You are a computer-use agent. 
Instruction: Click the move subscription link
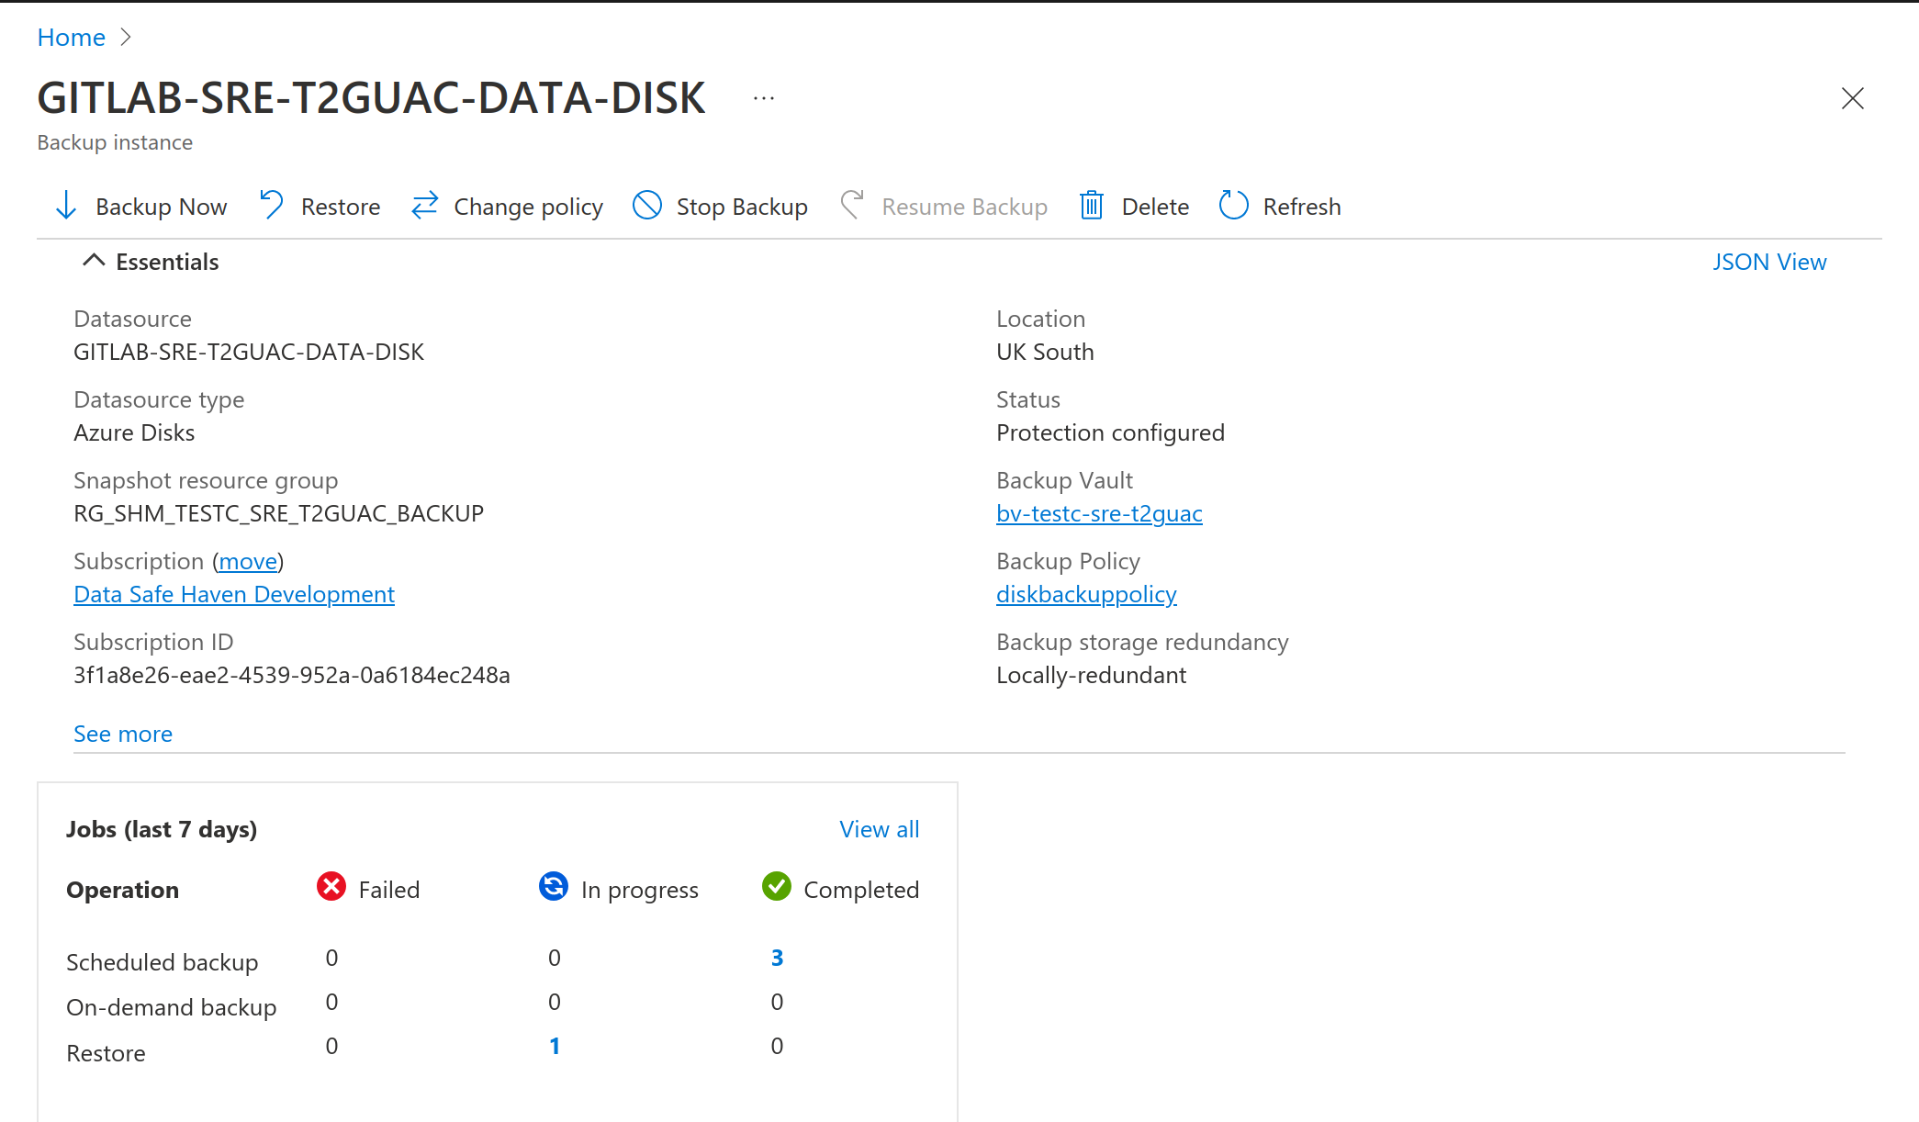click(x=248, y=561)
